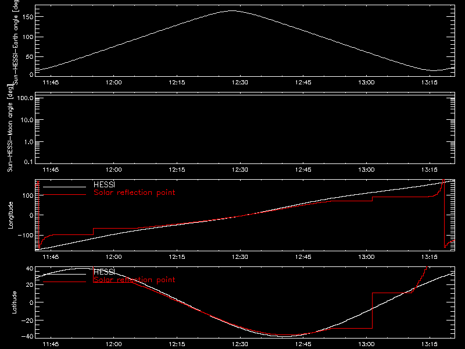Select HESSI legend text in Latitude plot

coord(104,272)
